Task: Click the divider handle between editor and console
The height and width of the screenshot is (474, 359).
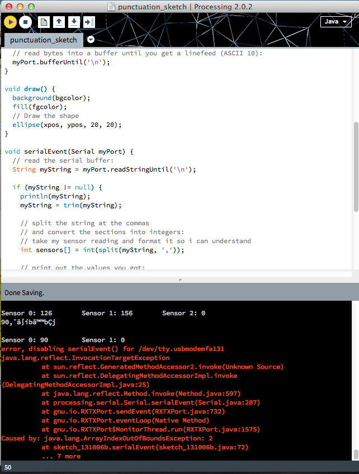Action: coord(179,279)
